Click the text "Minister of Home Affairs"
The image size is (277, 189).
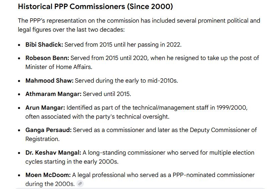59,67
